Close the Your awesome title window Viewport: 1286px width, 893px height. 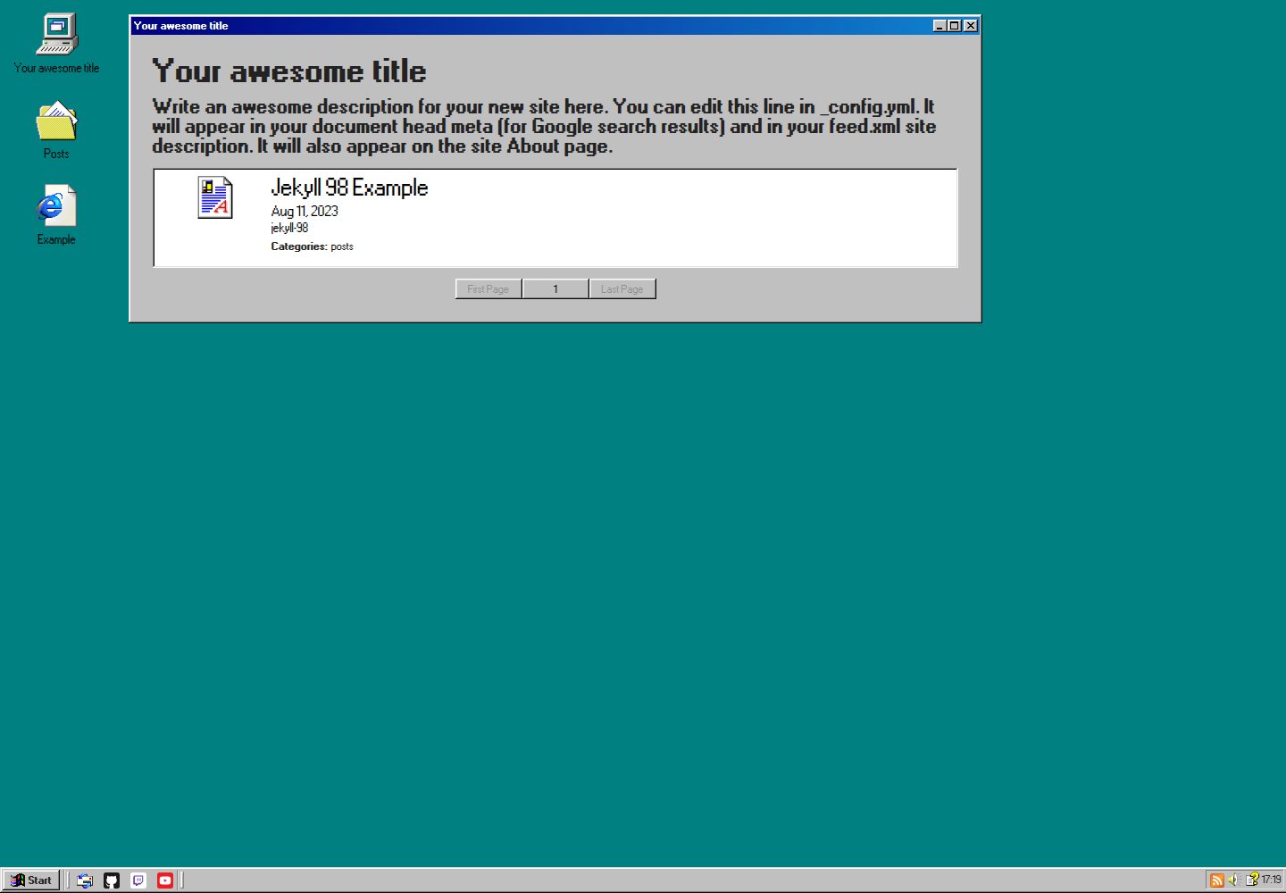click(x=971, y=26)
